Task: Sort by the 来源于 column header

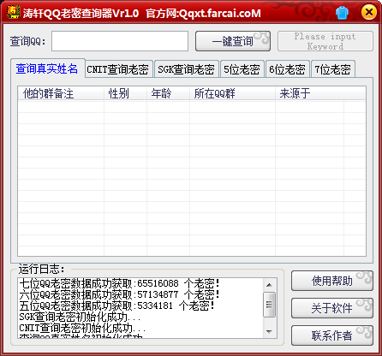Action: pos(309,93)
